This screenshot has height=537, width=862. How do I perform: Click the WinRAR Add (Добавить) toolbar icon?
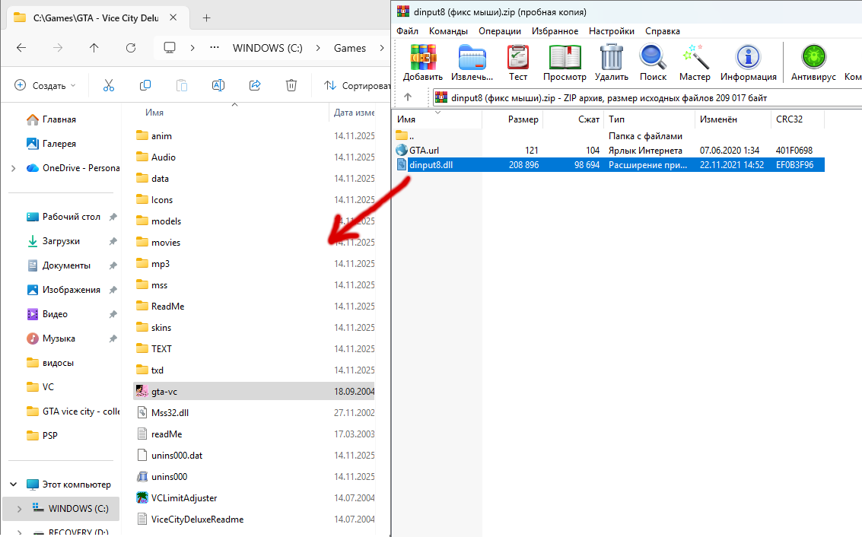(423, 62)
